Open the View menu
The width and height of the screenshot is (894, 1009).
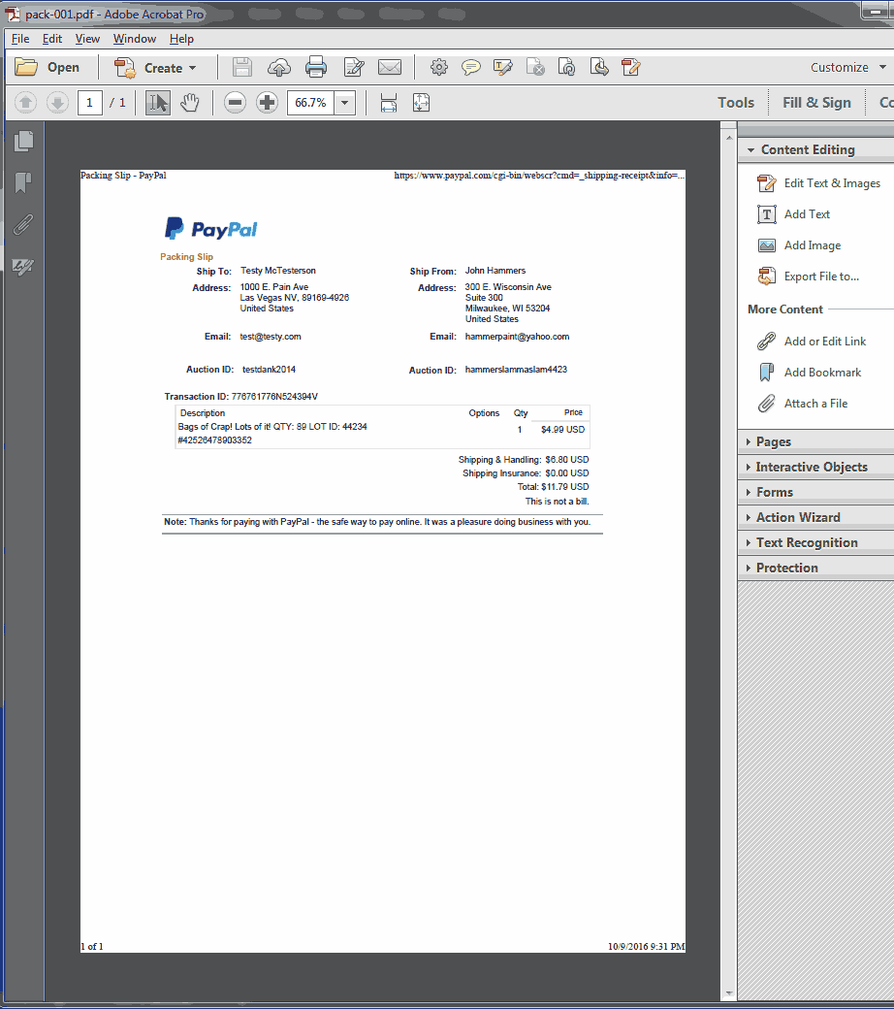pos(87,39)
